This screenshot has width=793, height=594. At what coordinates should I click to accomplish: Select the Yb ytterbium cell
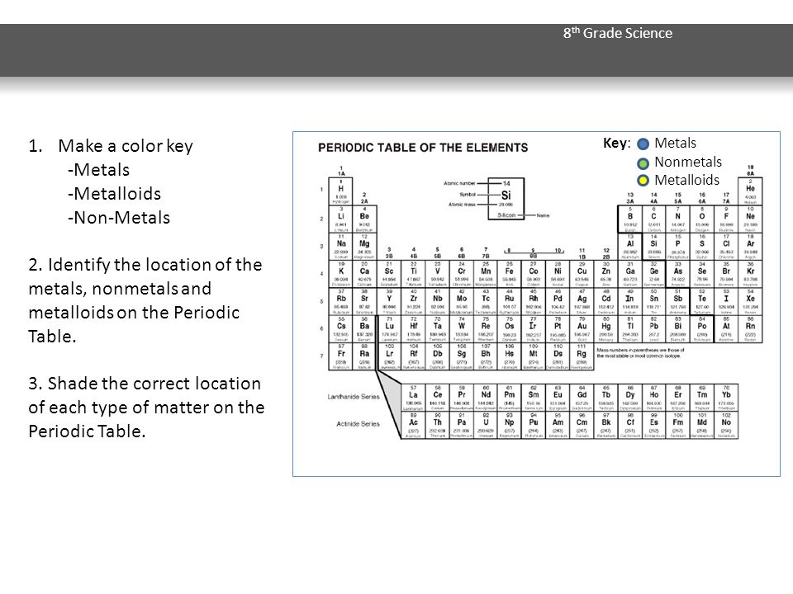tap(726, 398)
